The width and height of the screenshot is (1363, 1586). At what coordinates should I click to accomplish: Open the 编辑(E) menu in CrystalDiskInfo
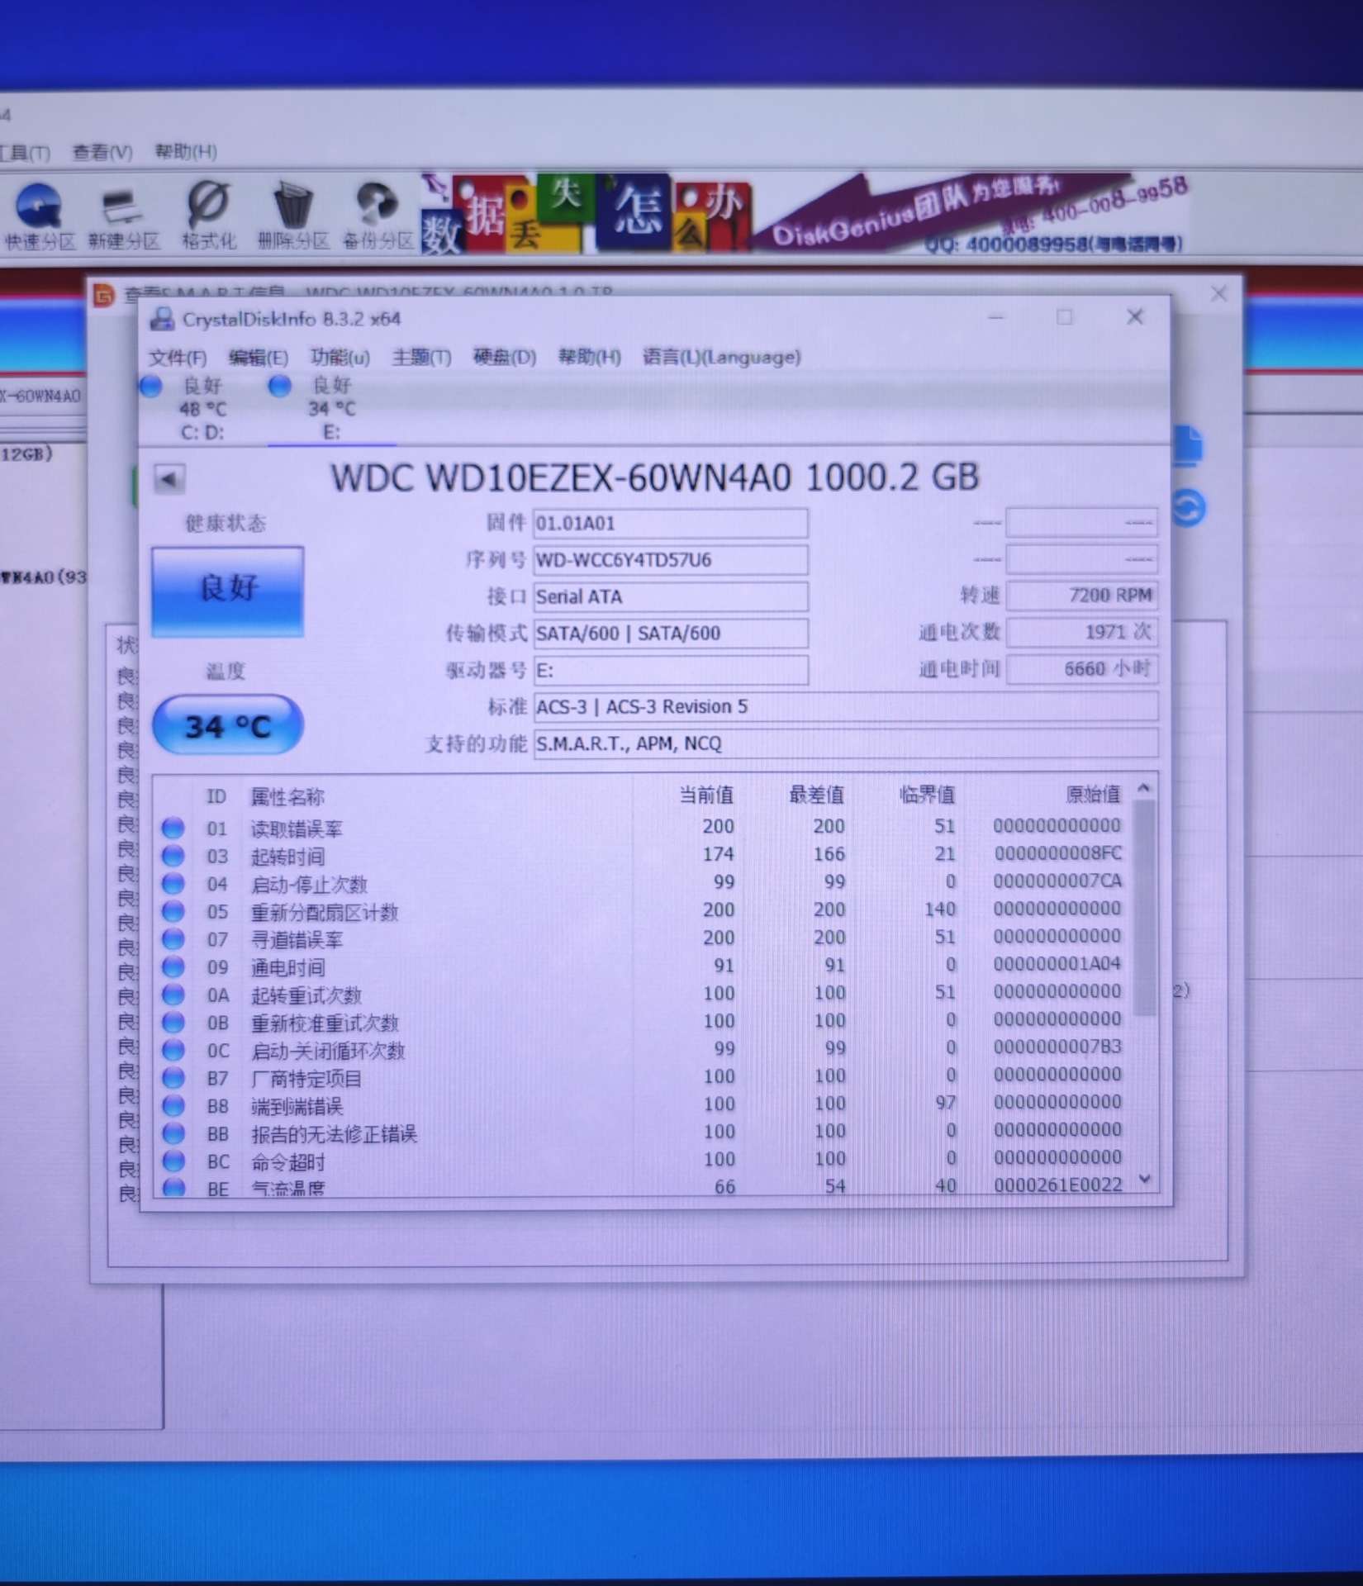point(259,357)
